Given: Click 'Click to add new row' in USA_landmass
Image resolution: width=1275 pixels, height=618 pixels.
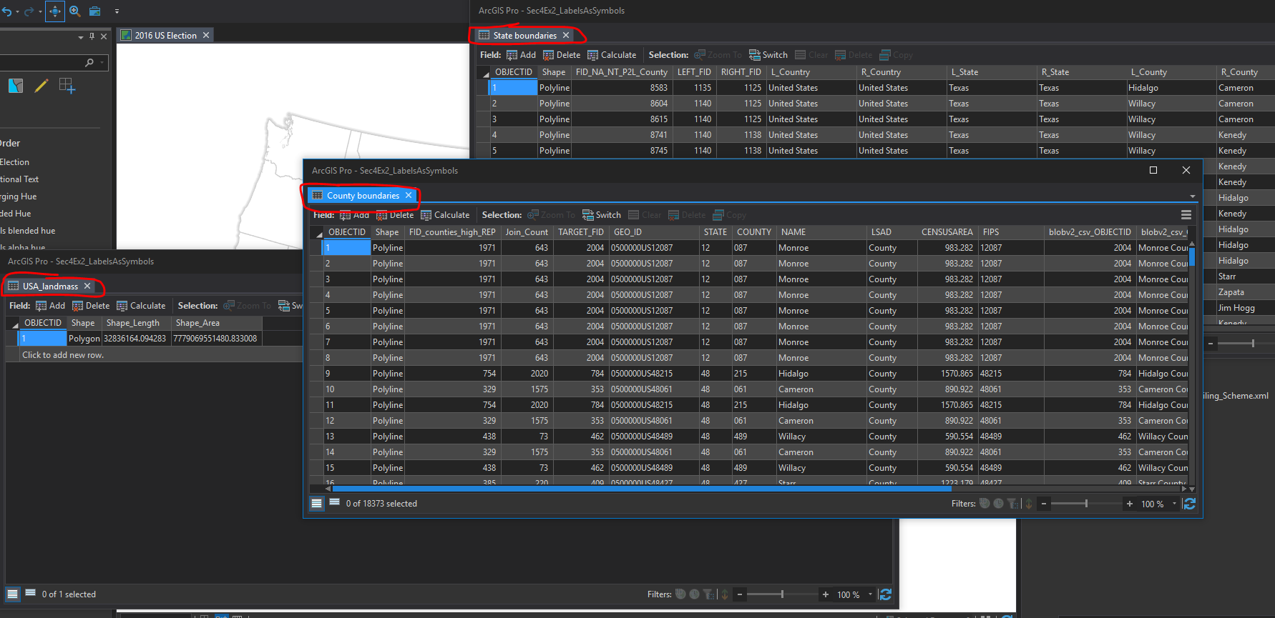Looking at the screenshot, I should coord(63,355).
